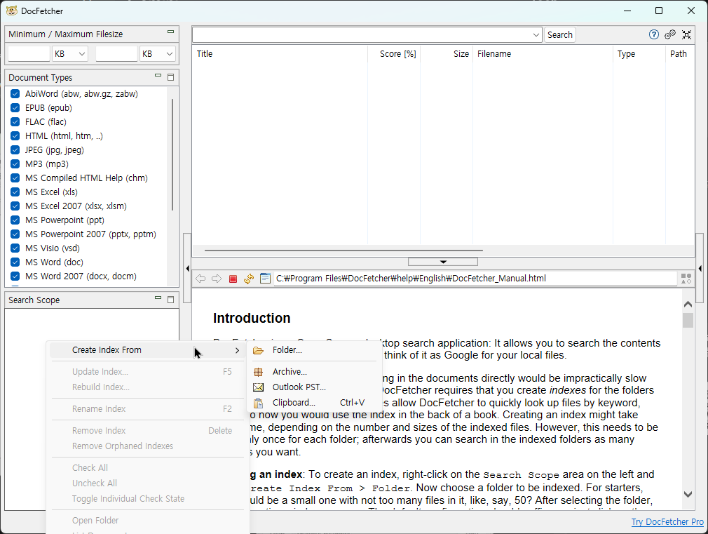708x534 pixels.
Task: Click the results table horizontal scrollbar
Action: [x=343, y=250]
